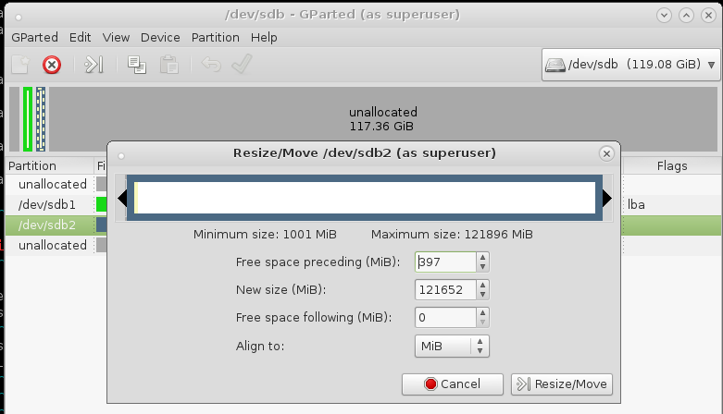Viewport: 723px width, 414px height.
Task: Maximize the GParted main window
Action: tap(686, 15)
